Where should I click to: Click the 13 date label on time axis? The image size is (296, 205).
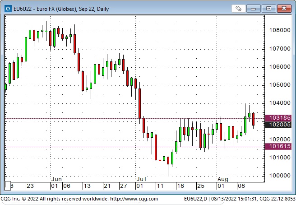pos(87,186)
